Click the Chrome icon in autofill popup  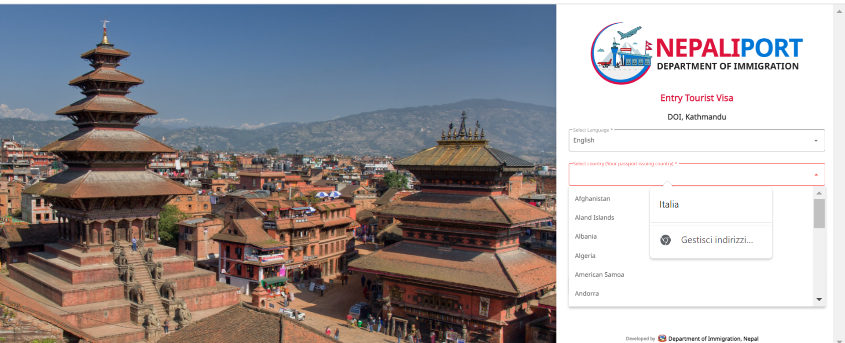pos(665,240)
